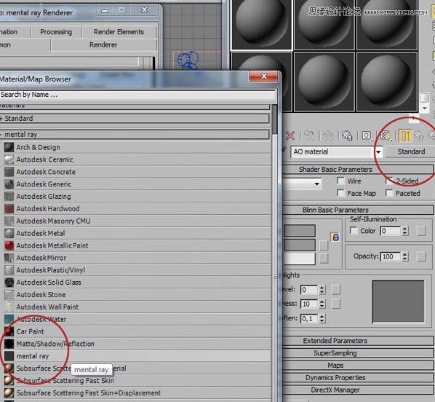The image size is (435, 402).
Task: Enable the Self-Illumination Color checkbox
Action: (354, 231)
